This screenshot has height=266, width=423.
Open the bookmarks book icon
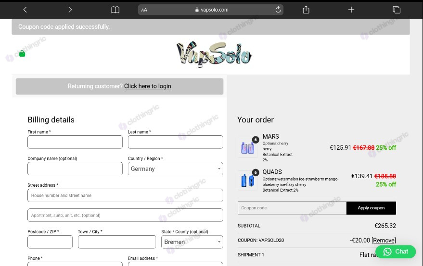(x=115, y=10)
